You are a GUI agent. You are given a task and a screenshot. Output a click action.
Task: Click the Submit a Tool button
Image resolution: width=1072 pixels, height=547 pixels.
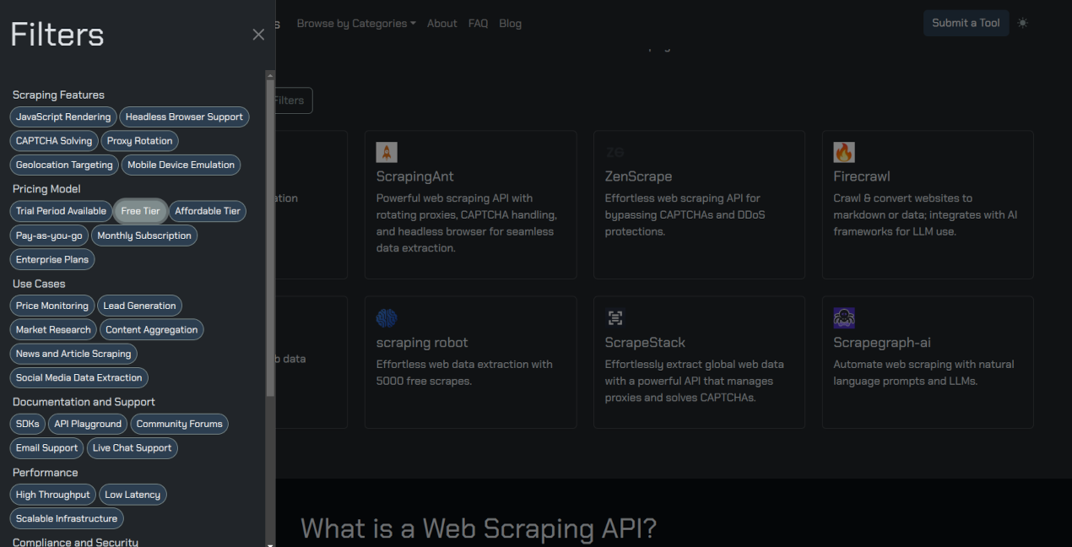pyautogui.click(x=966, y=23)
